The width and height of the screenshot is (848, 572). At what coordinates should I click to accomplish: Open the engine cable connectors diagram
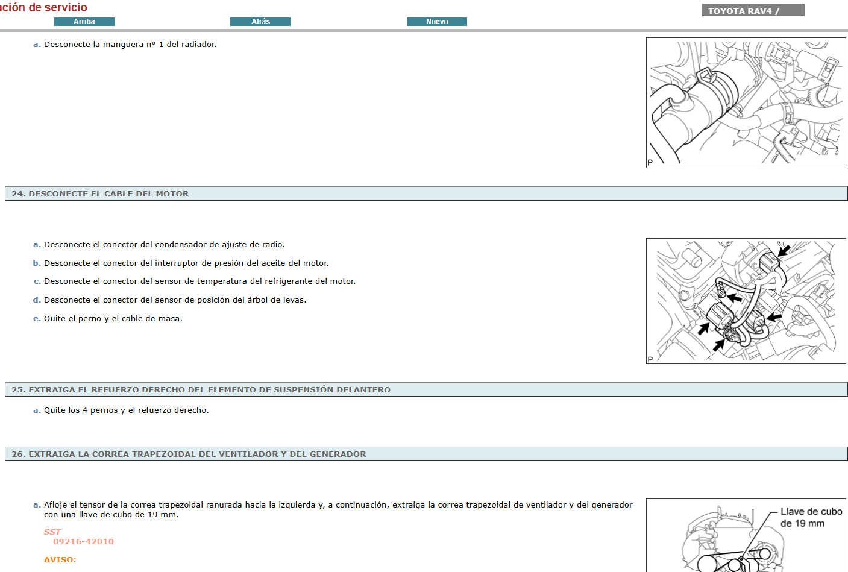coord(746,301)
